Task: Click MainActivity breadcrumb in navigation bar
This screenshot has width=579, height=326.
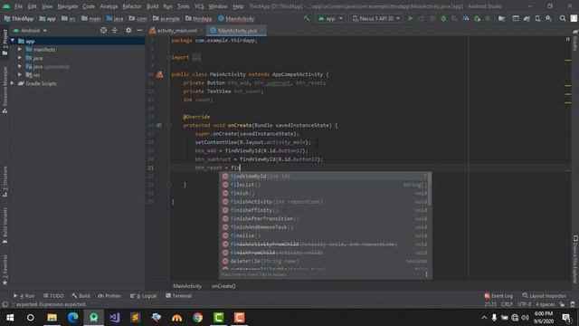Action: (x=236, y=18)
